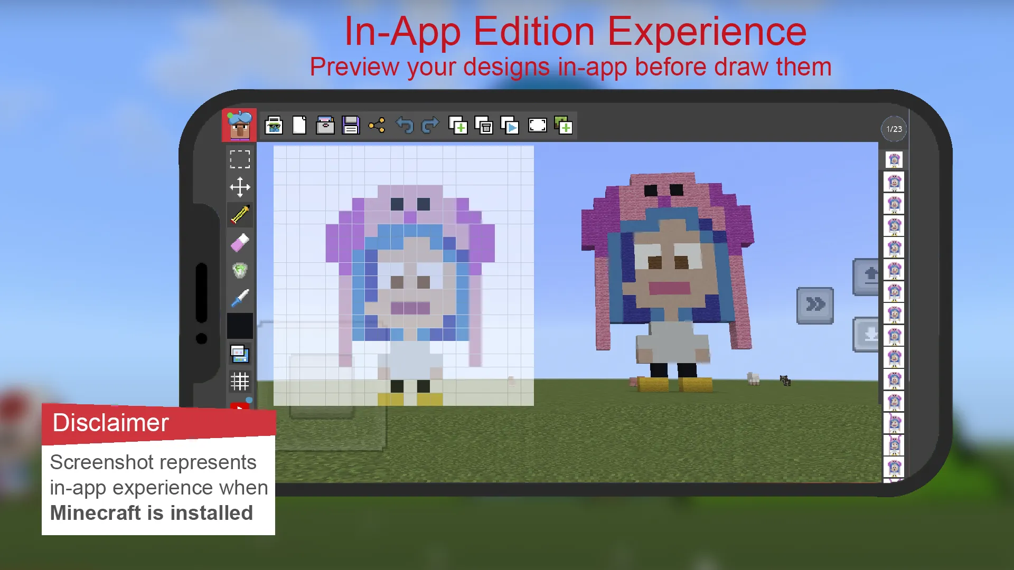The height and width of the screenshot is (570, 1014).
Task: Undo the last action
Action: (x=405, y=126)
